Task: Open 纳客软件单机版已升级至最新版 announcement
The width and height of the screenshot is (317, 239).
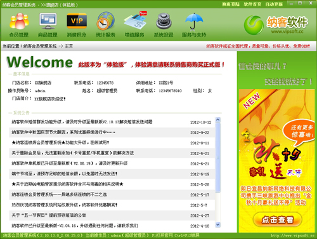Action: pos(70,163)
